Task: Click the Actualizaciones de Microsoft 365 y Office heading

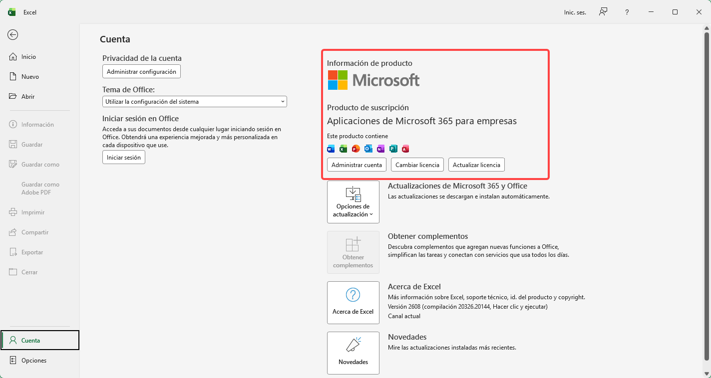Action: point(457,186)
